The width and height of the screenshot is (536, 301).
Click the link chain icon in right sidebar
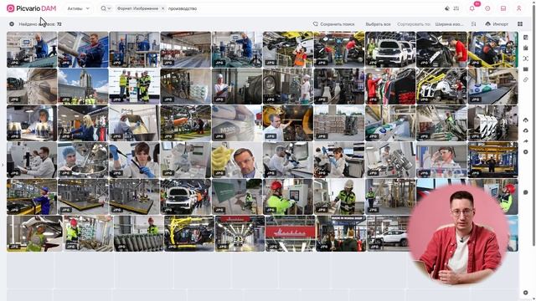(x=526, y=79)
